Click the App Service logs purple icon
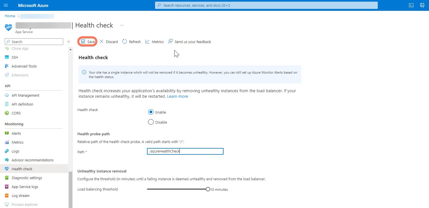 7,187
